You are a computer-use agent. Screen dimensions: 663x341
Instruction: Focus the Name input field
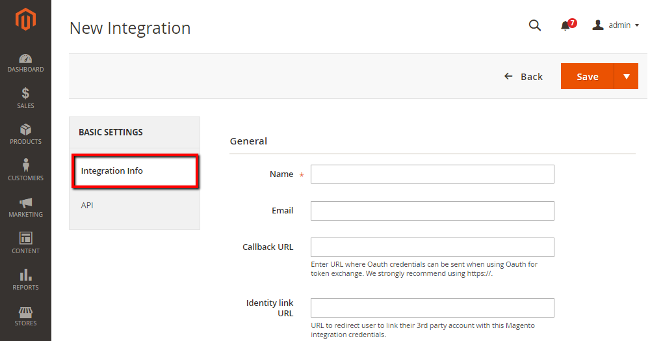[x=432, y=174]
